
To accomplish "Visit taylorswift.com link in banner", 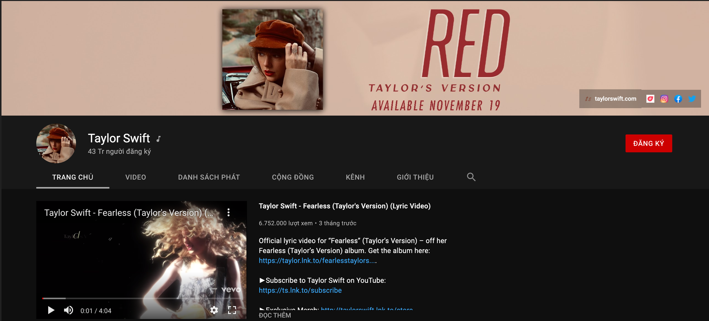I will [x=615, y=99].
